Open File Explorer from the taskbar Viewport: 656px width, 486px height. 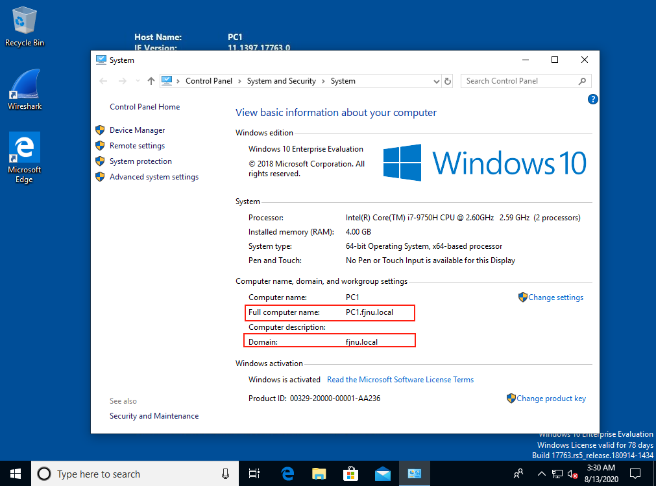click(x=319, y=474)
